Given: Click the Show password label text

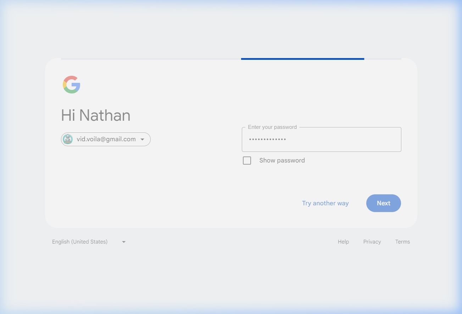Looking at the screenshot, I should [x=282, y=160].
